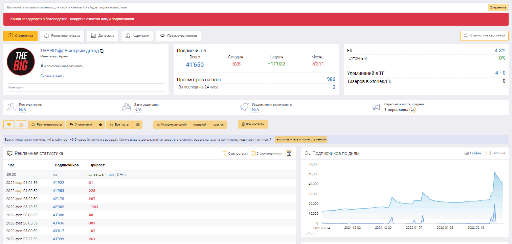
Task: Click the Сегодня value -528
Action: pos(236,64)
